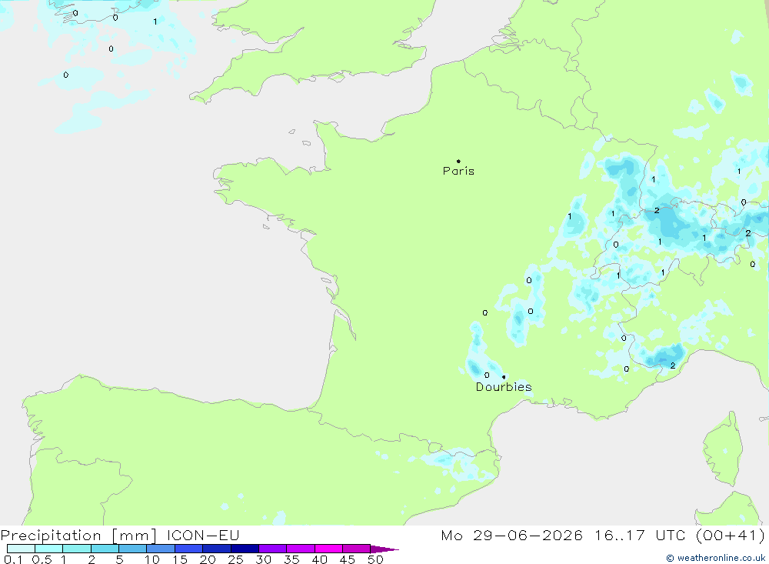769x564 pixels.
Task: Select the 35–40 mm legend color swatch
Action: [x=301, y=549]
